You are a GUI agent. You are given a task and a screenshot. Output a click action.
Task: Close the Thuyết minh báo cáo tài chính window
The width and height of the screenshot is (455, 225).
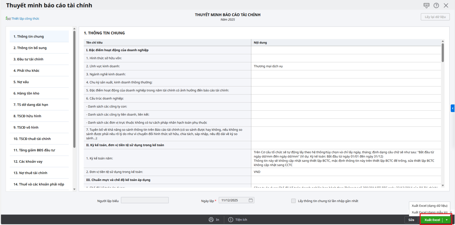coord(446,5)
